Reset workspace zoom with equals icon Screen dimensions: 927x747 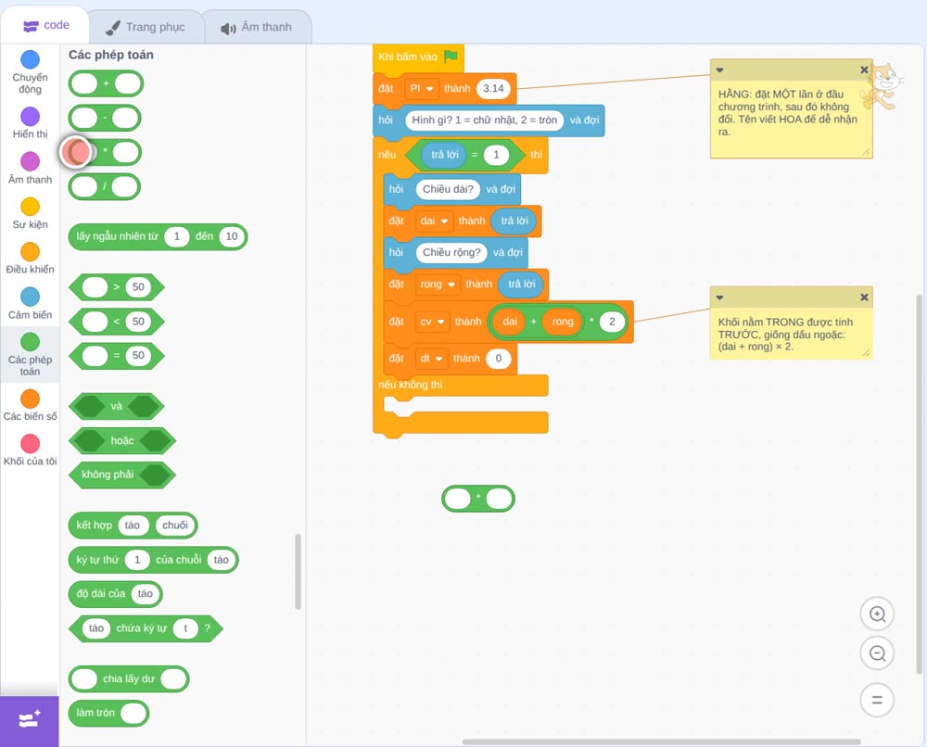(877, 700)
